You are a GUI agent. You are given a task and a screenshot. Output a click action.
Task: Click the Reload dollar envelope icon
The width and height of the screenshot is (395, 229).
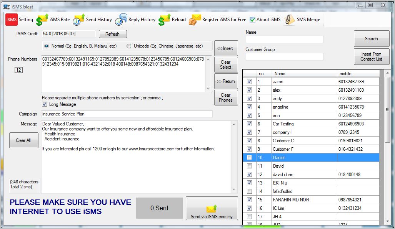coord(165,20)
